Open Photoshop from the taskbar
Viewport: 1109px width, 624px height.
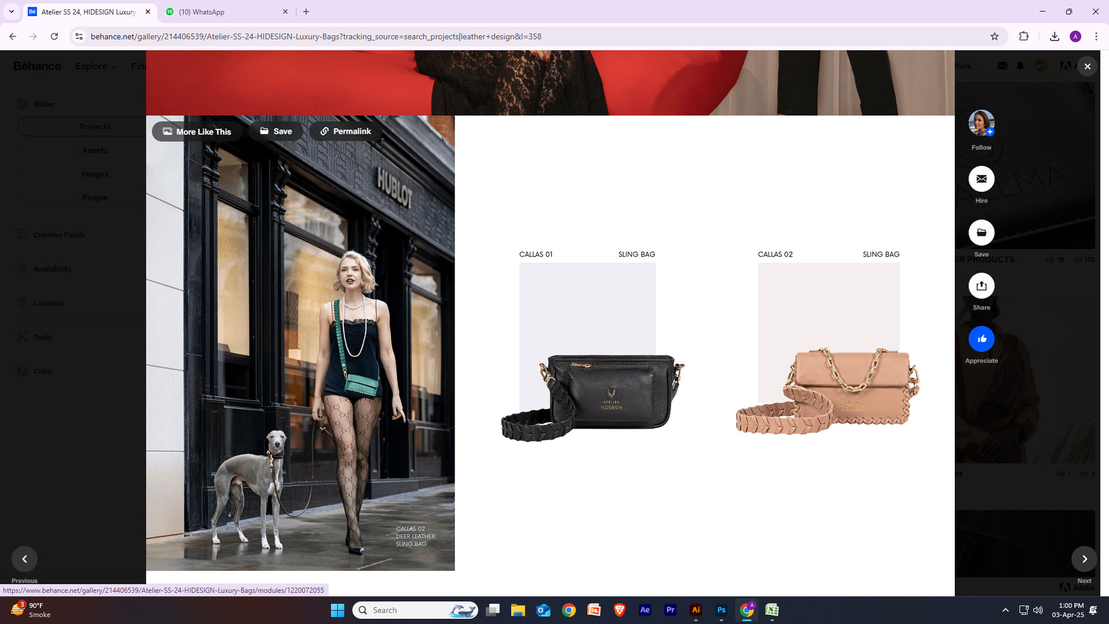pos(721,610)
